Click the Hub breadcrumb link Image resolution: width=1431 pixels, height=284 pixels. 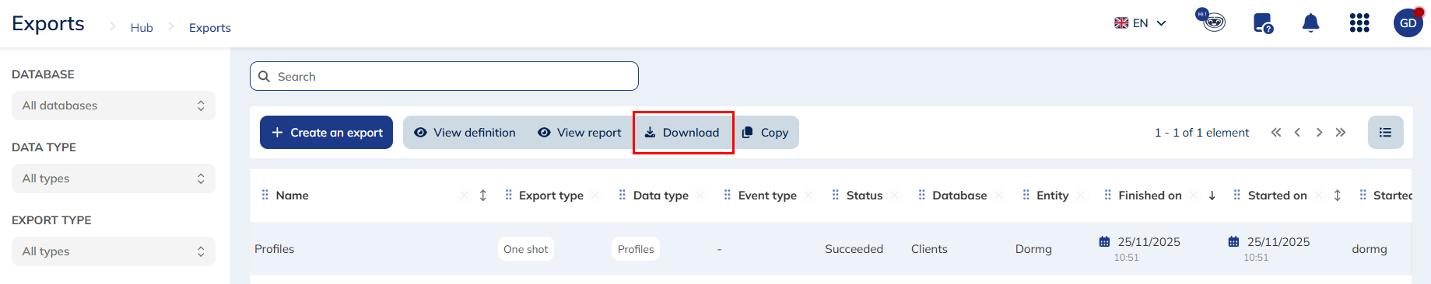point(142,28)
